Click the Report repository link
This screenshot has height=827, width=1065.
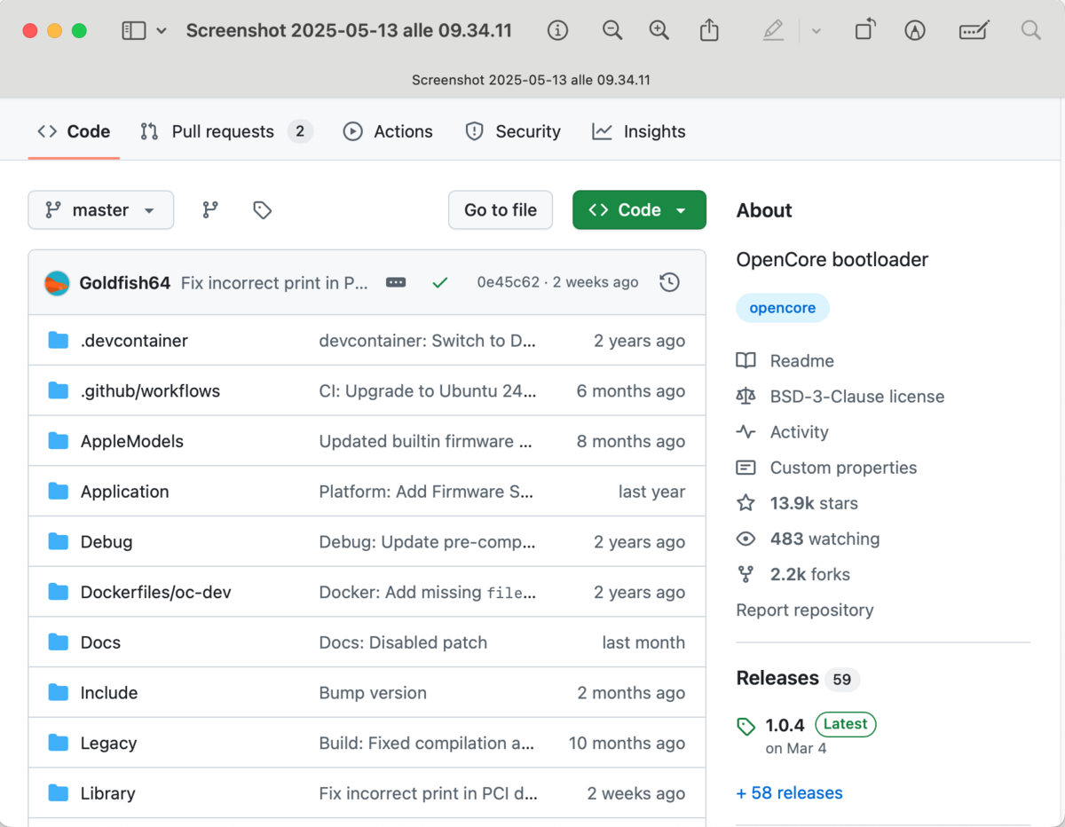[805, 610]
